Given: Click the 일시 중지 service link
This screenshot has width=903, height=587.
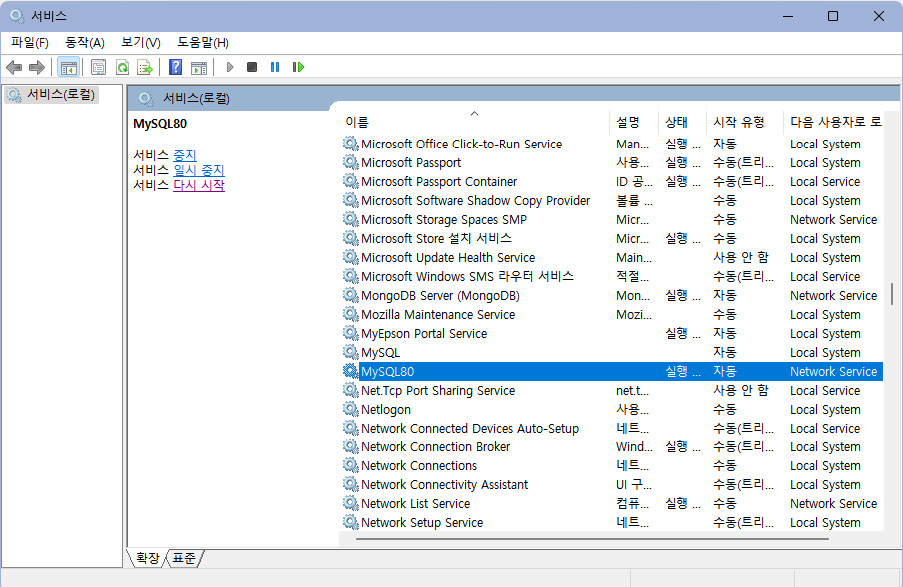Looking at the screenshot, I should [x=199, y=170].
